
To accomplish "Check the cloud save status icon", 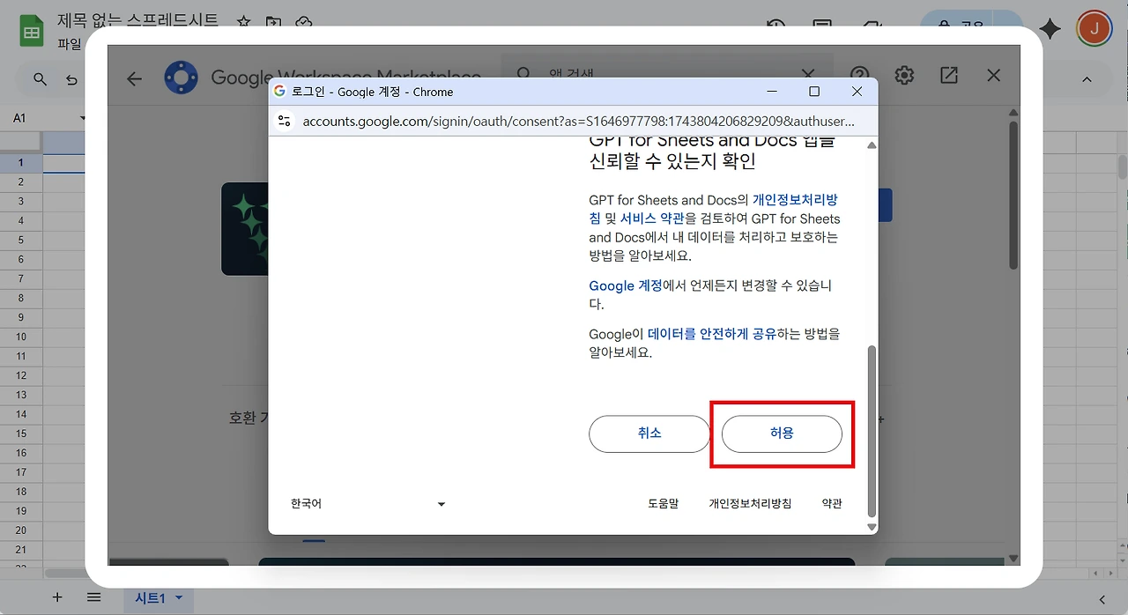I will tap(304, 22).
